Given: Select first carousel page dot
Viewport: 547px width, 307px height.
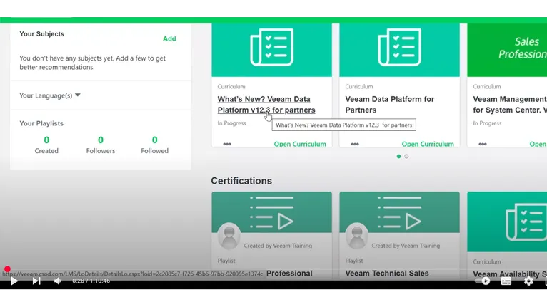Looking at the screenshot, I should [x=398, y=157].
